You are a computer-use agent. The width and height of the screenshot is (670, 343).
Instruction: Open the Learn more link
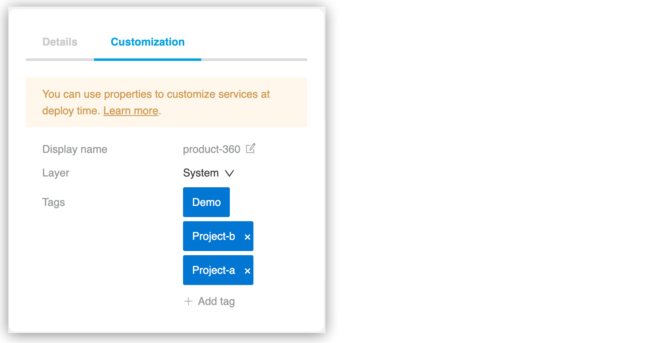(130, 111)
